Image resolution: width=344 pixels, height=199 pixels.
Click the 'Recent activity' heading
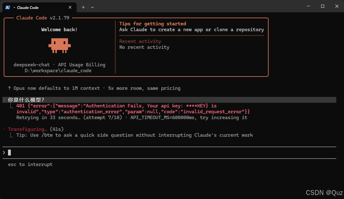[140, 41]
